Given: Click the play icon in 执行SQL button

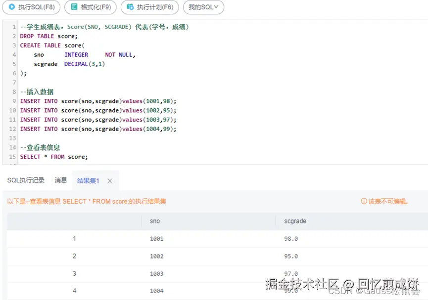Looking at the screenshot, I should point(12,7).
